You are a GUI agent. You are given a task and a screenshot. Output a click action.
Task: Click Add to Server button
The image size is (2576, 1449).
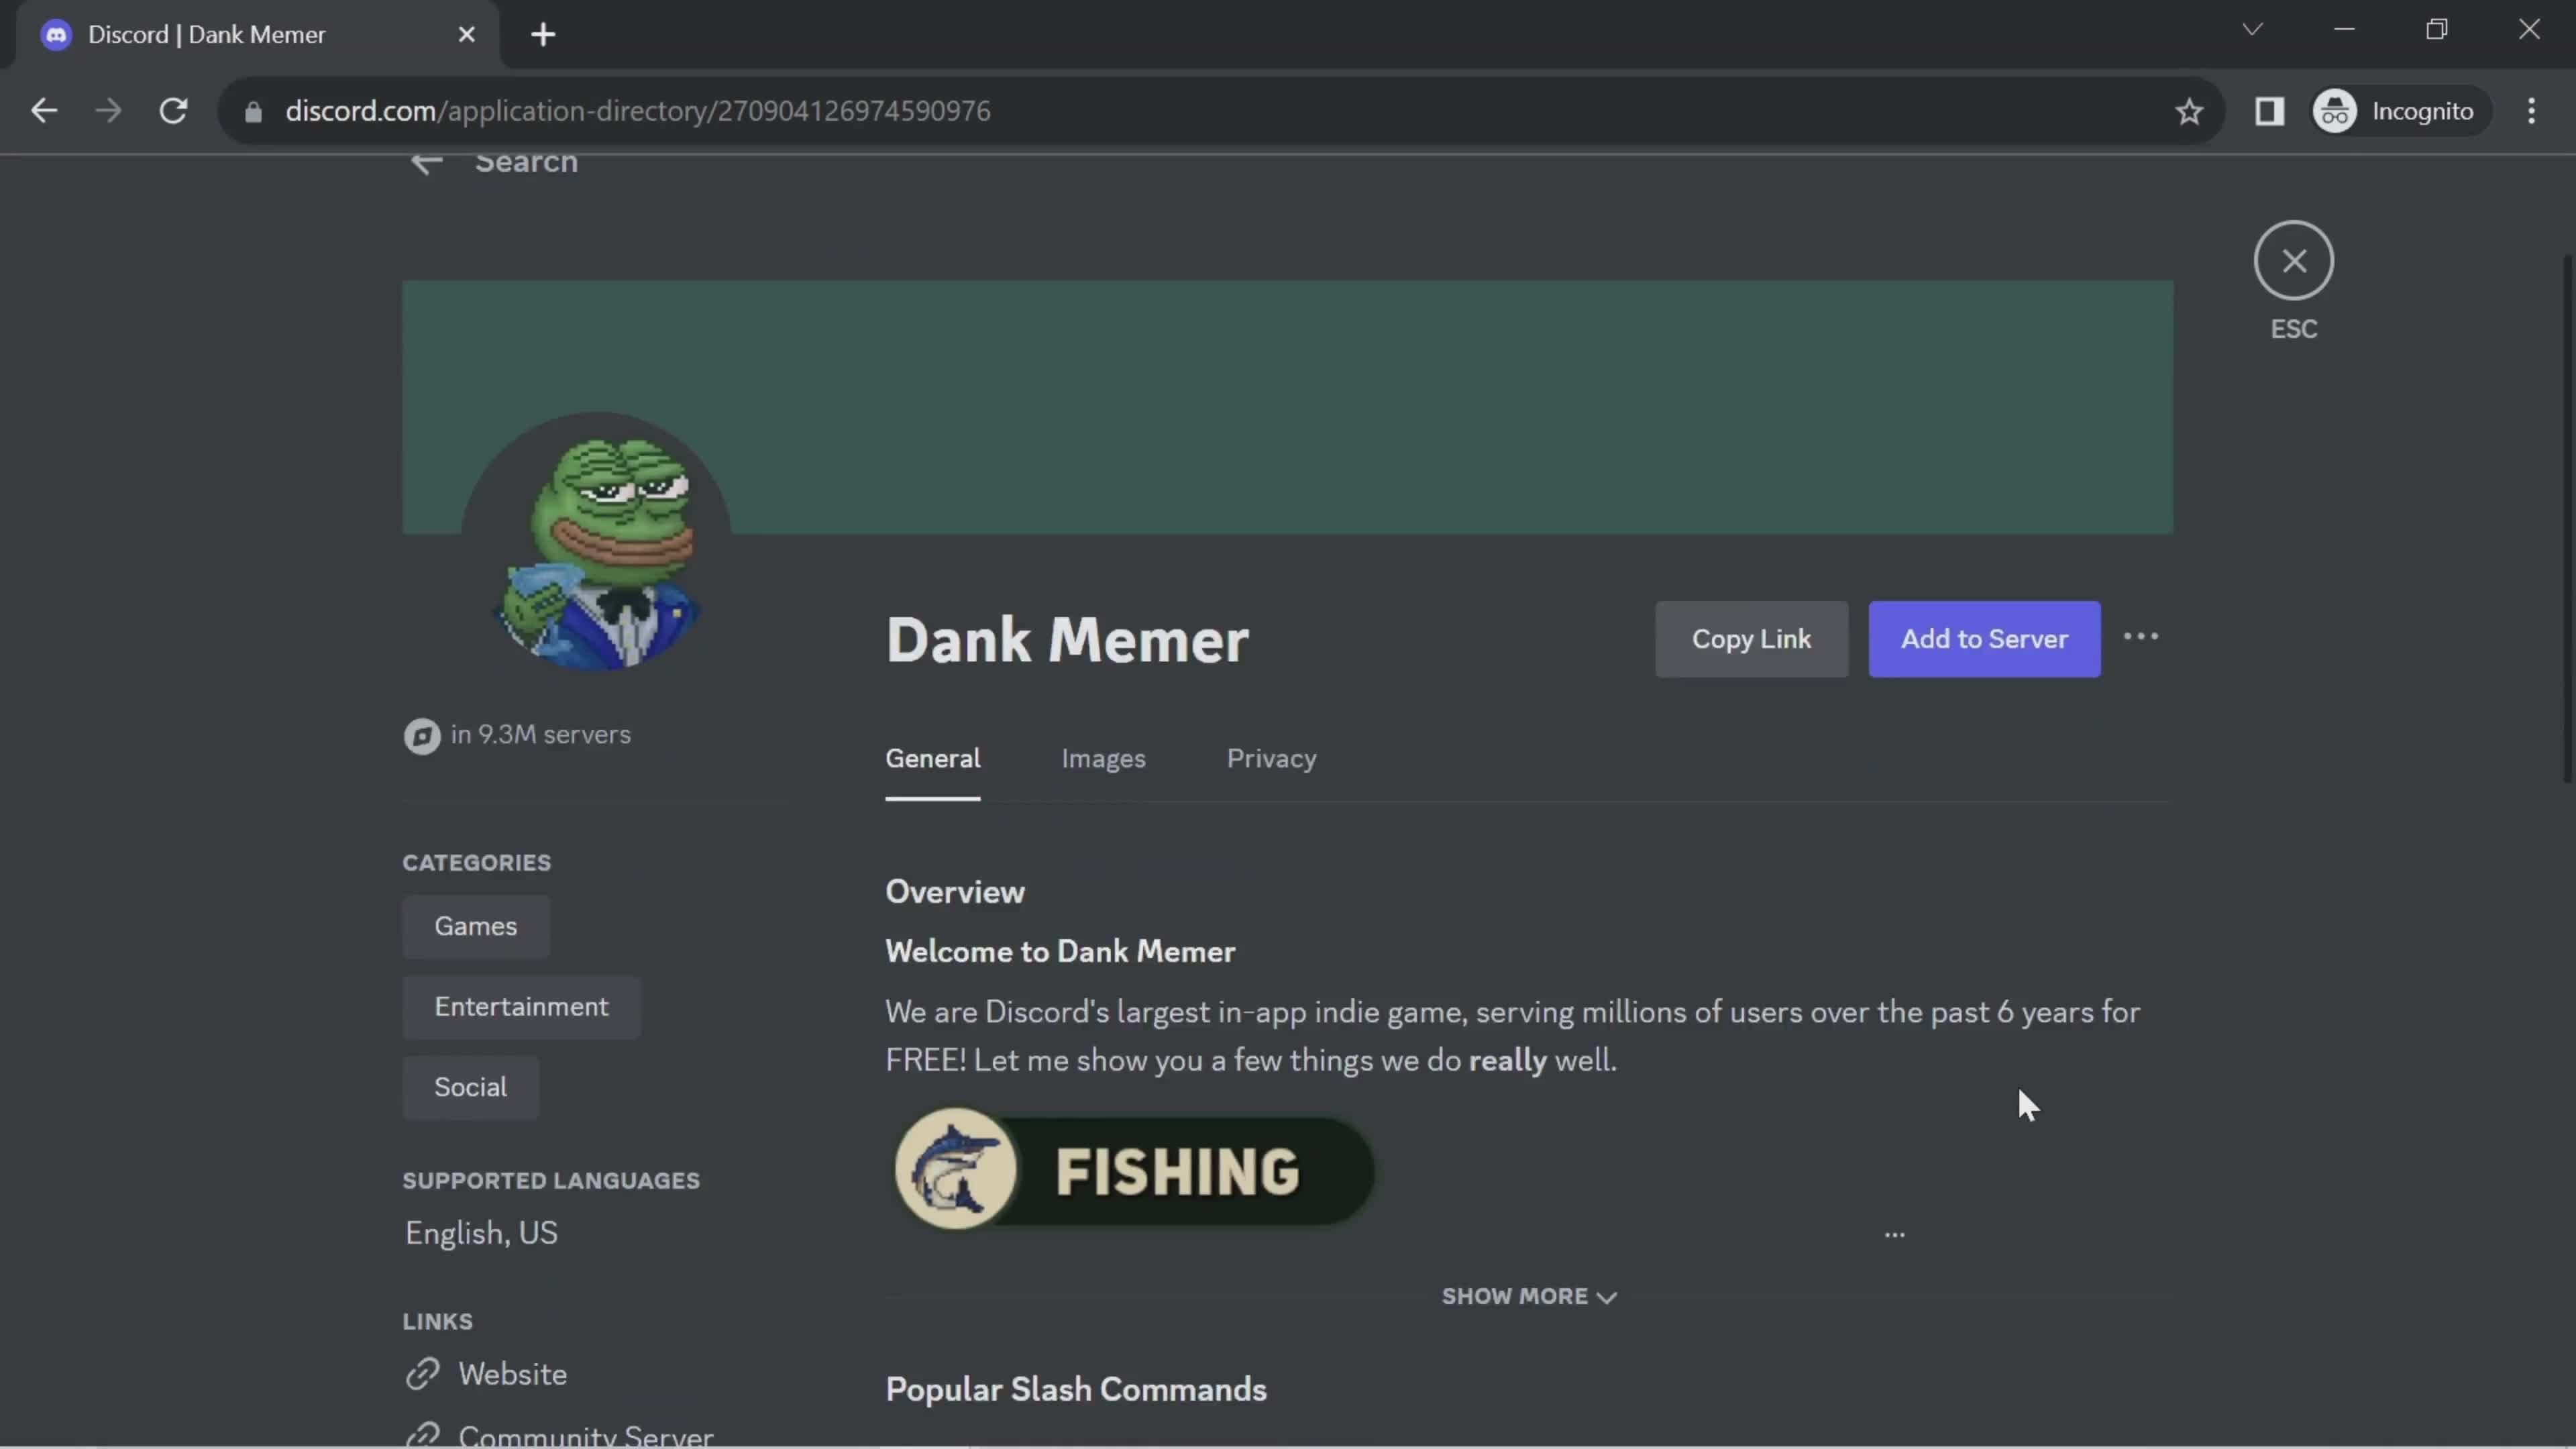pyautogui.click(x=1983, y=639)
